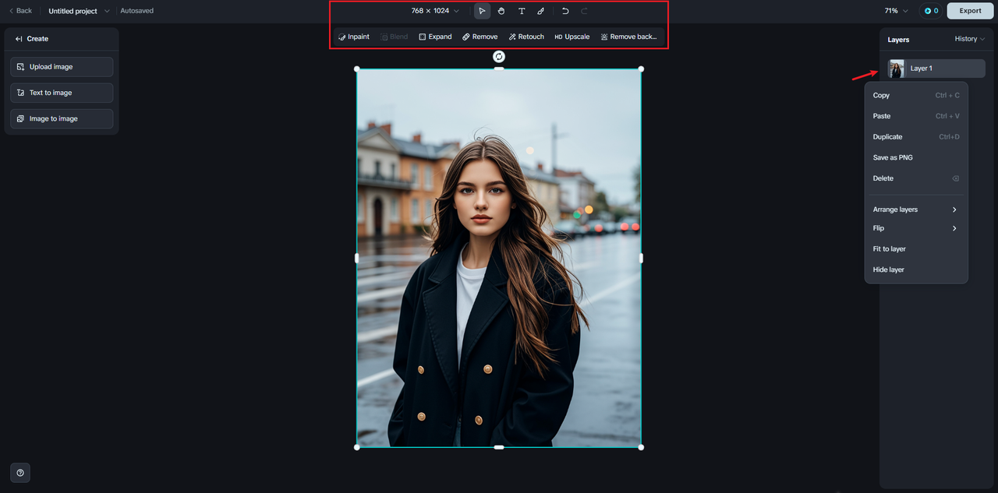Open the Expand tool
The width and height of the screenshot is (998, 493).
coord(435,37)
